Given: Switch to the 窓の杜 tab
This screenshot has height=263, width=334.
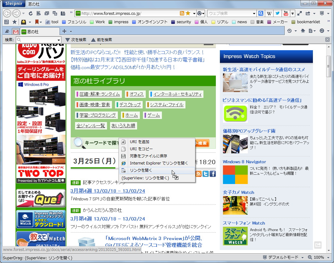Looking at the screenshot, I should [40, 32].
